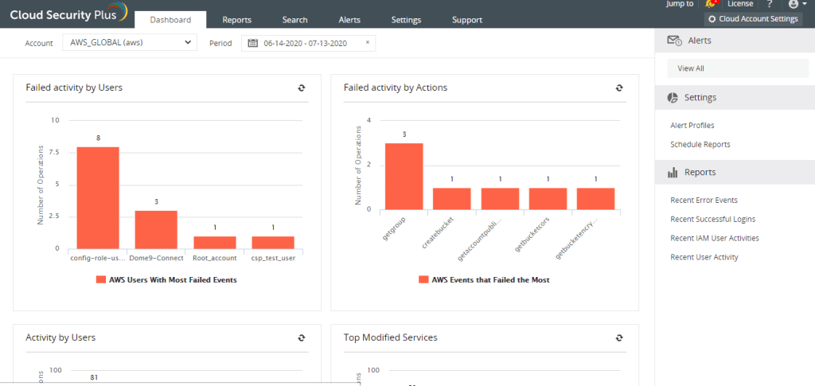Open the Account dropdown showing AWS_GLOBAL
Image resolution: width=815 pixels, height=386 pixels.
coord(129,43)
